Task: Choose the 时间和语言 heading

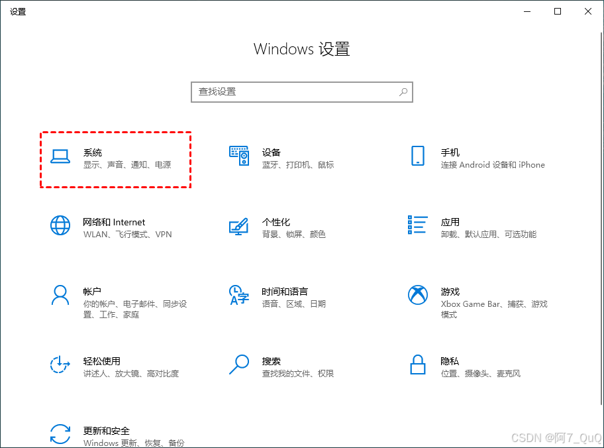Action: pyautogui.click(x=285, y=292)
